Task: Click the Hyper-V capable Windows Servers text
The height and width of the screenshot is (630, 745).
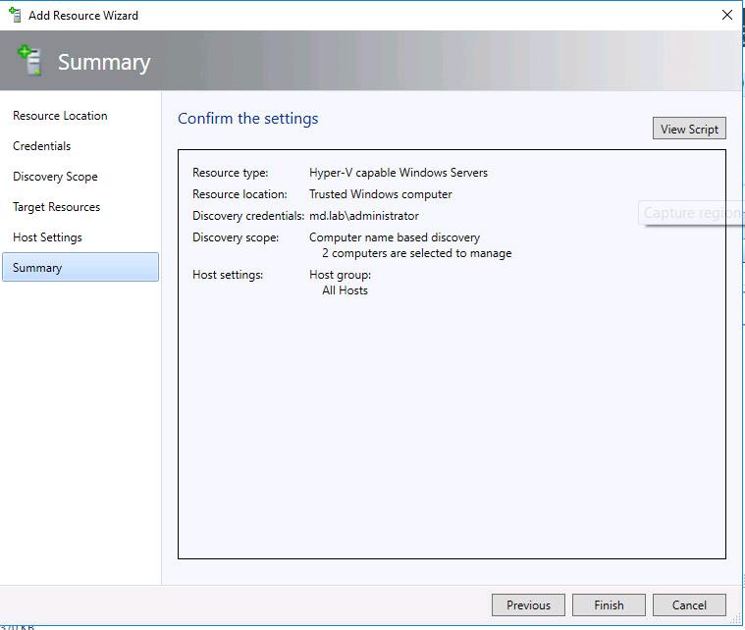Action: (x=398, y=173)
